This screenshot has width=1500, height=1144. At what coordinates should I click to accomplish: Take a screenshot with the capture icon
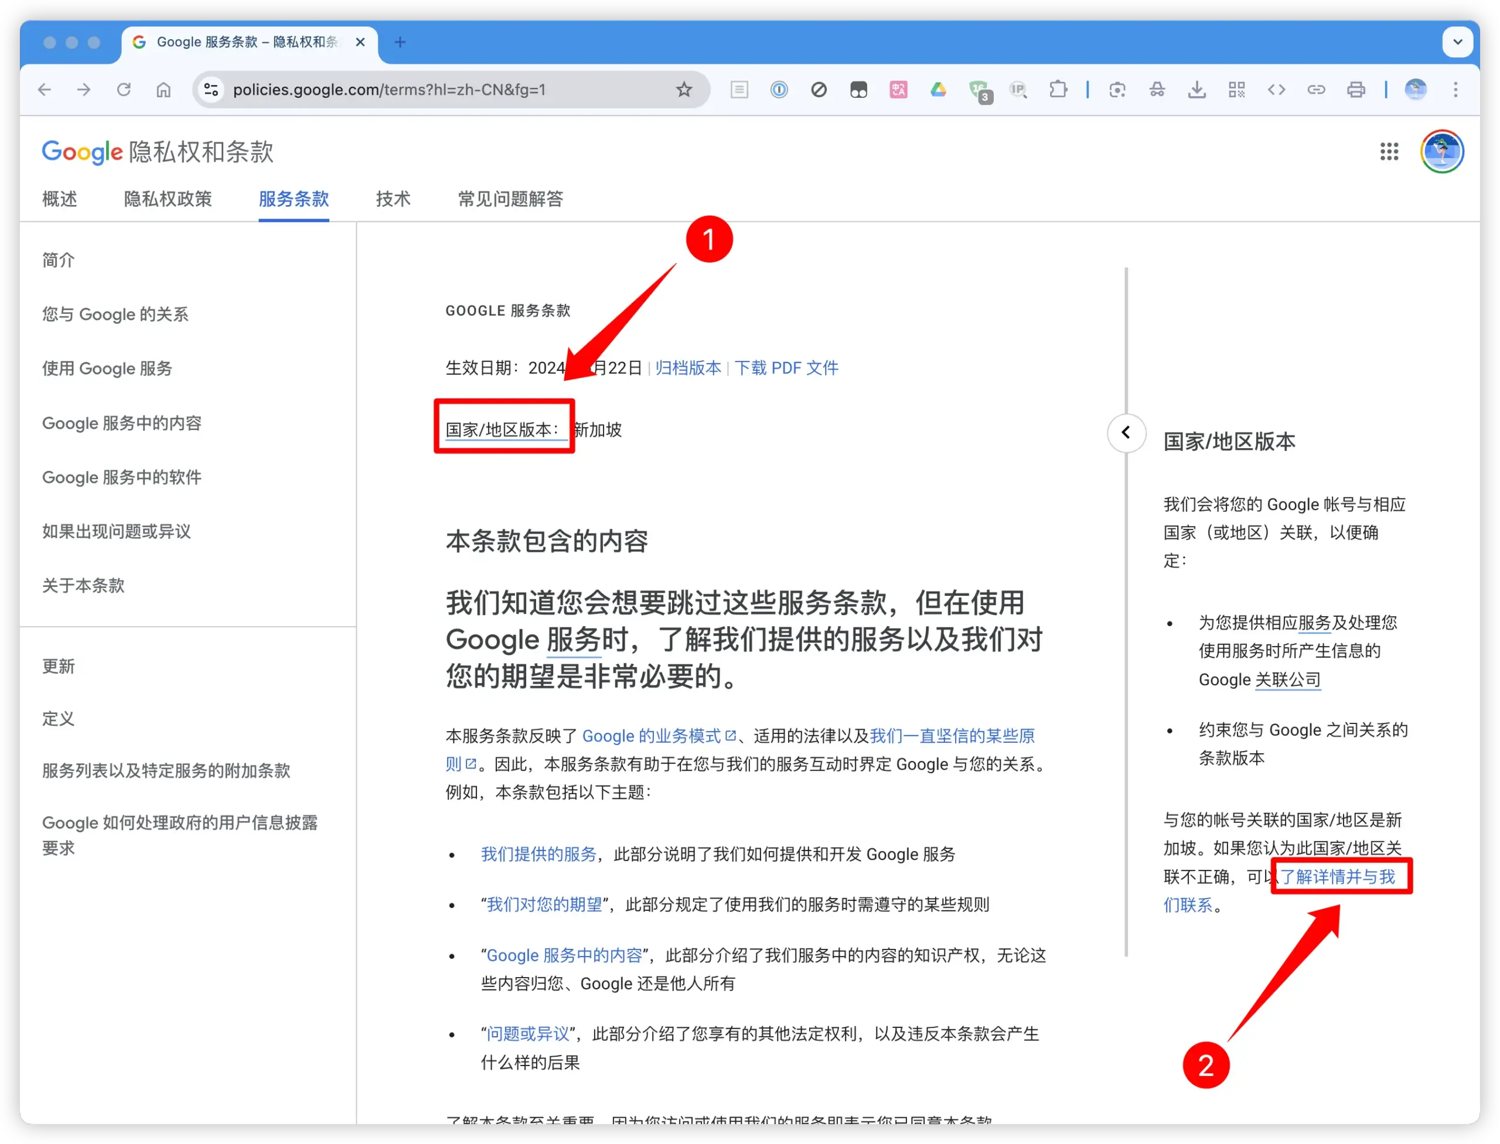click(1117, 89)
